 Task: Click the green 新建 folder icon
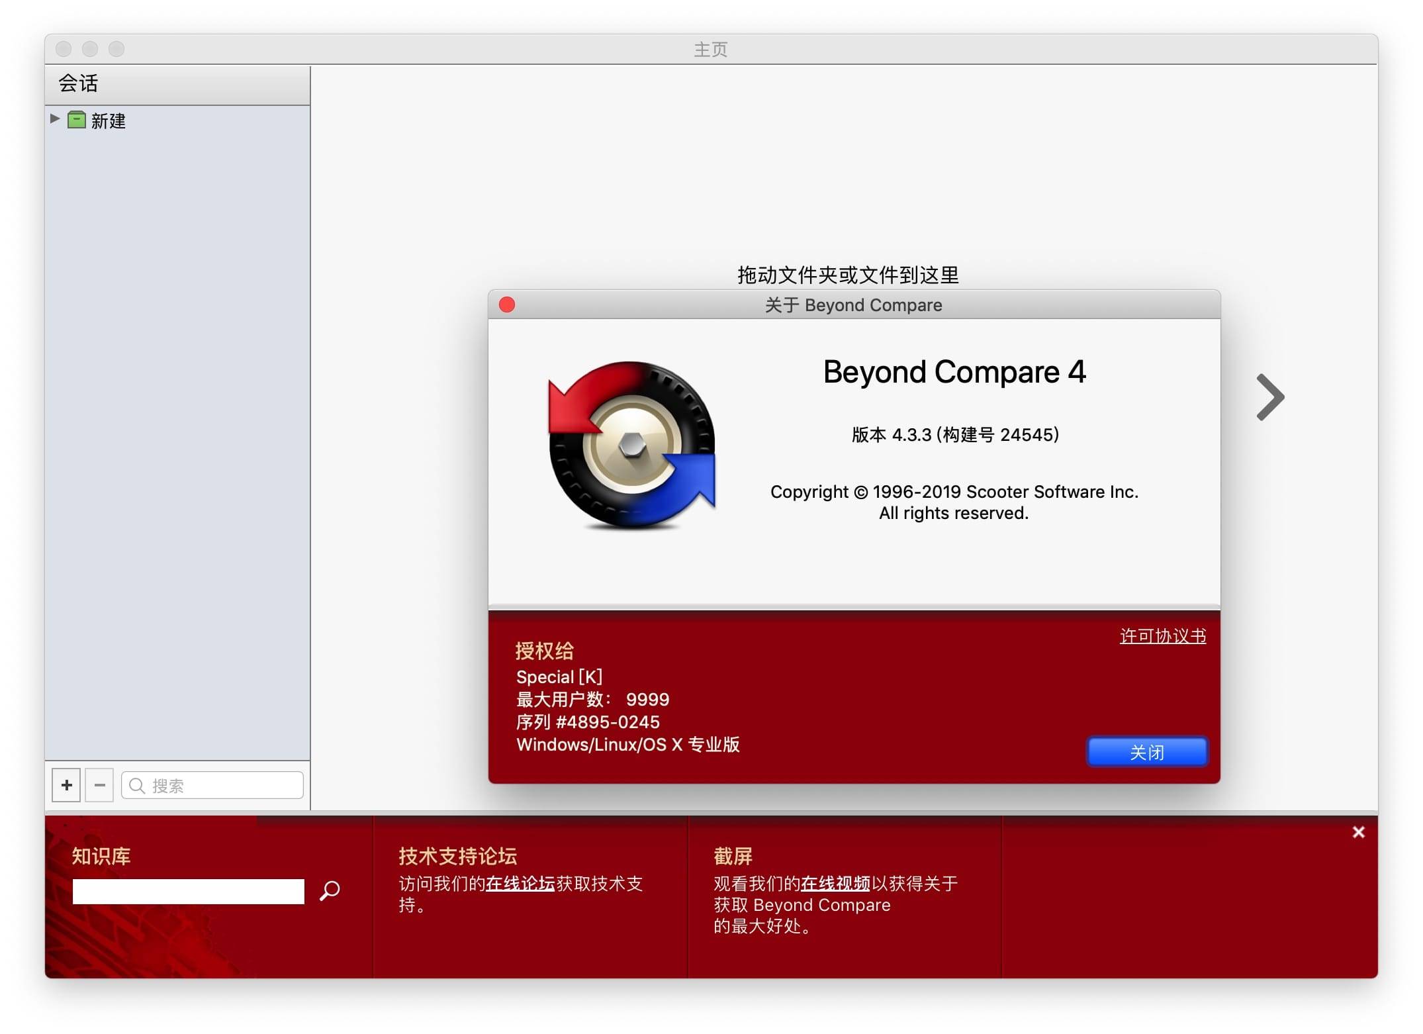pos(77,120)
